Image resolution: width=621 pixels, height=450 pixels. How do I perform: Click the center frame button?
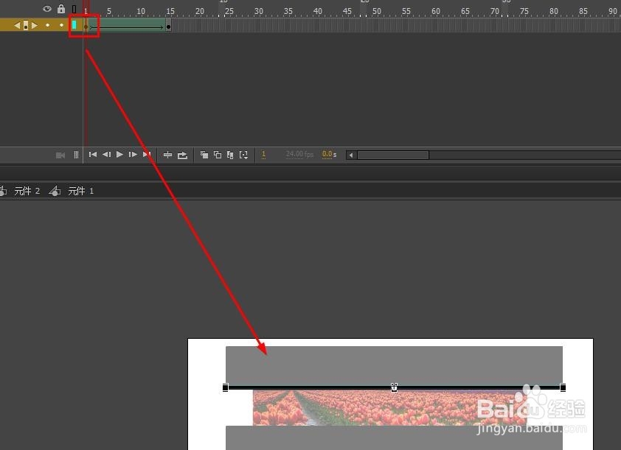[167, 155]
